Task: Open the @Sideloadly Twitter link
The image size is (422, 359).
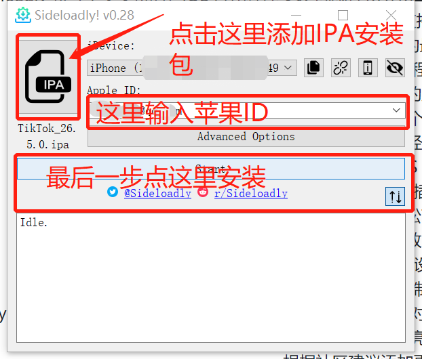Action: 157,193
